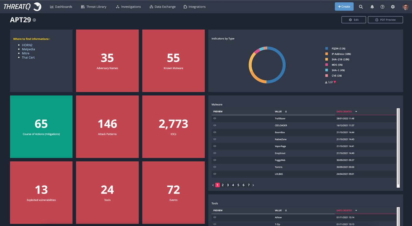
Task: Open the 55 Known Malware tile
Action: (x=173, y=61)
